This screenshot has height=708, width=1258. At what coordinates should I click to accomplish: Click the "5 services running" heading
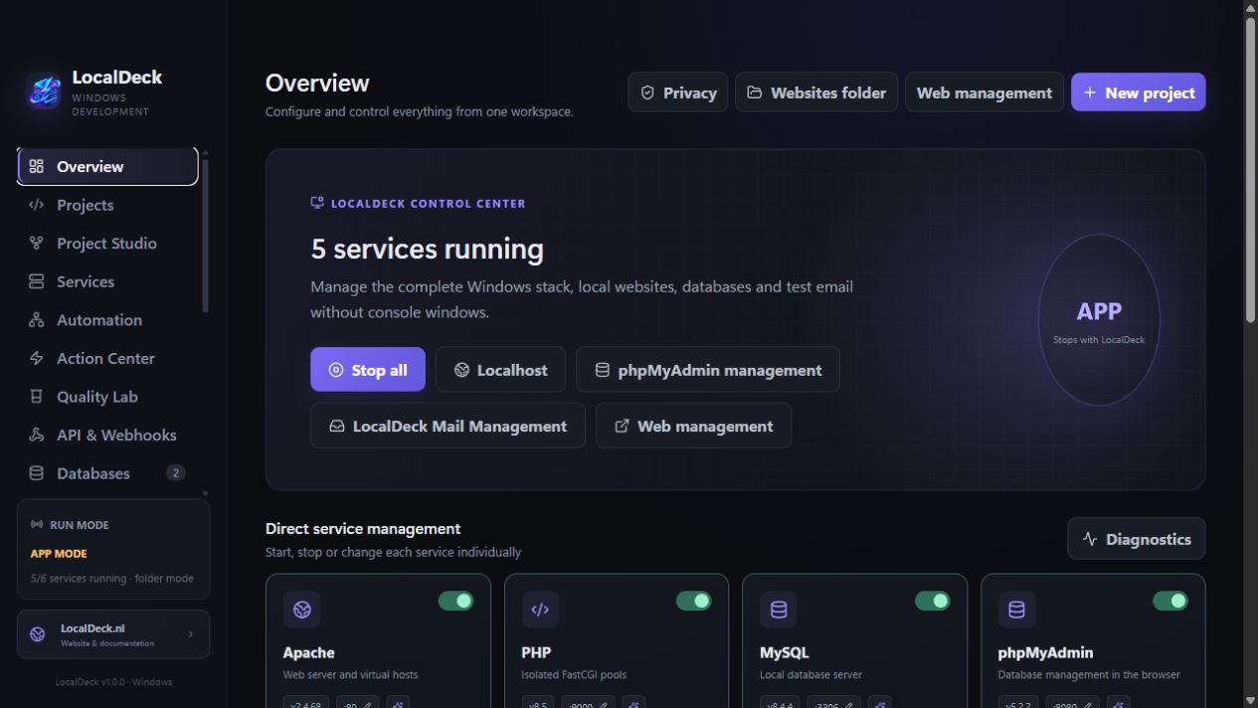click(x=428, y=249)
